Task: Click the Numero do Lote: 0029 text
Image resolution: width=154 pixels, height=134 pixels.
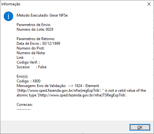Action: tap(35, 29)
